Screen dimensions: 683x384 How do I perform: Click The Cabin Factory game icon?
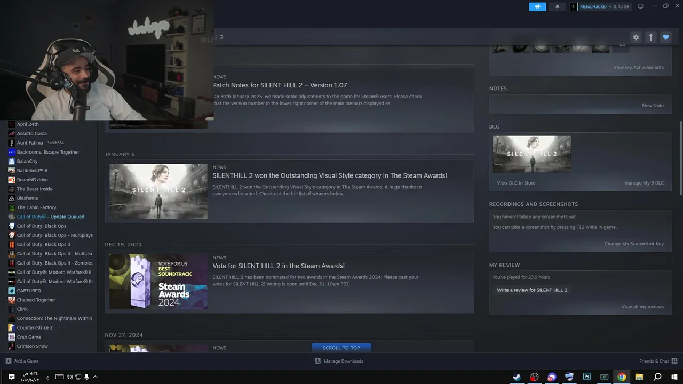12,207
